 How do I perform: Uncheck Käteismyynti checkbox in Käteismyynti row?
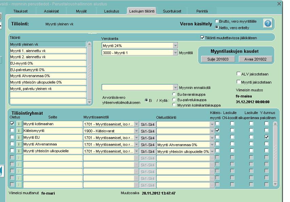tap(217, 130)
